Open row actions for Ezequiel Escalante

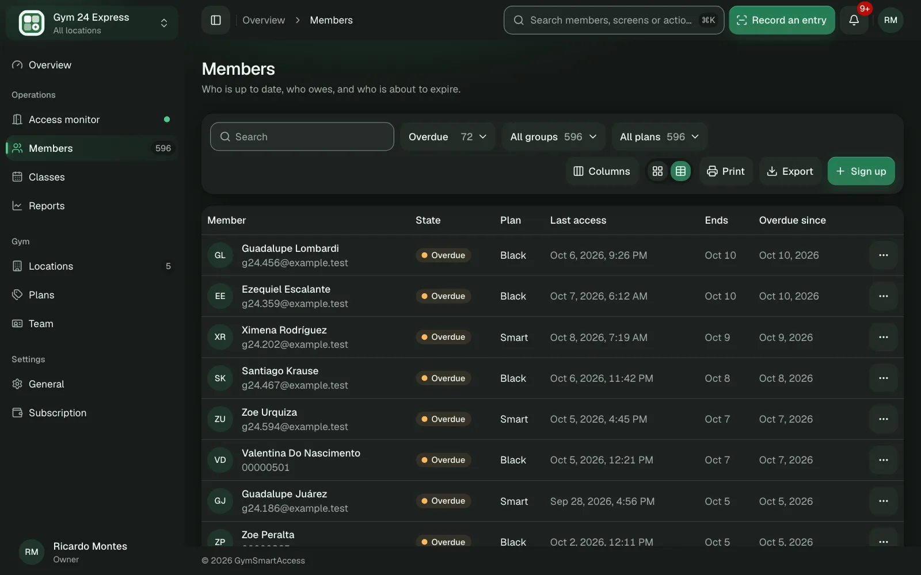click(x=884, y=296)
